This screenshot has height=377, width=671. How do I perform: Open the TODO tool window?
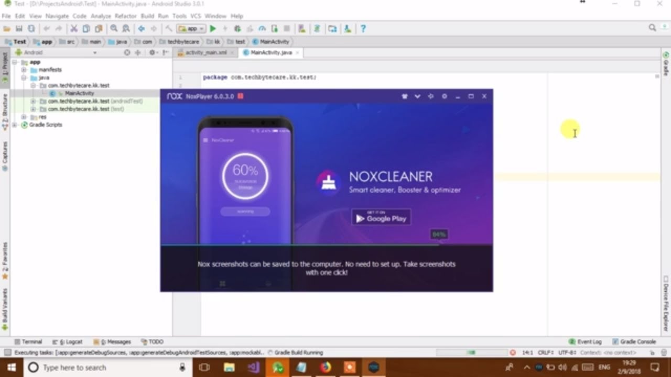(153, 341)
